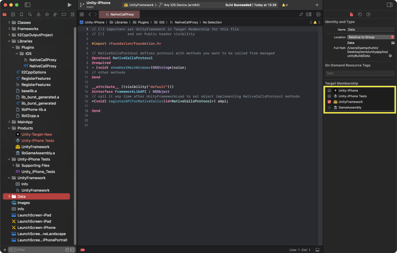Open the Location Relative to Group dropdown
The height and width of the screenshot is (253, 397).
point(371,37)
